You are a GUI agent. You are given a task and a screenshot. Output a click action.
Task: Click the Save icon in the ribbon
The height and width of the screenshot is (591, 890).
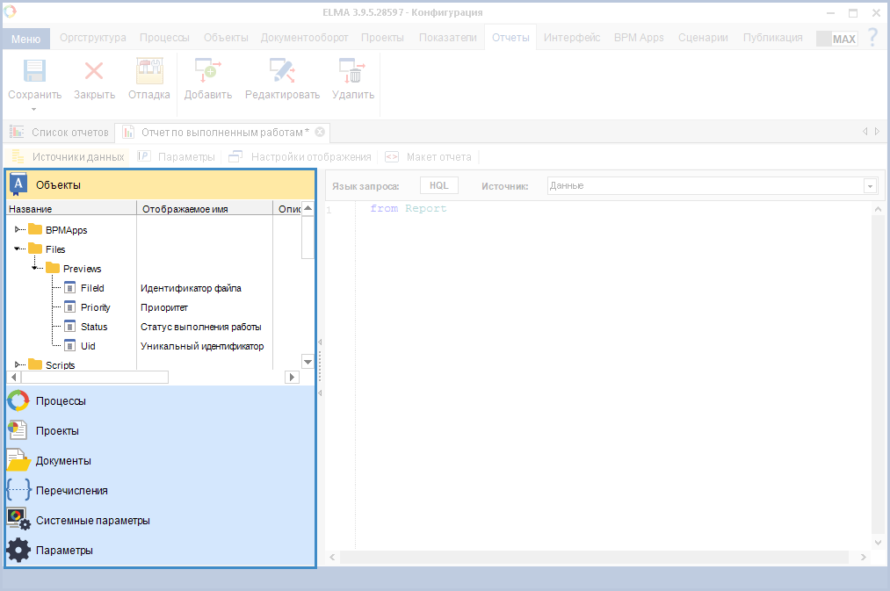(34, 72)
